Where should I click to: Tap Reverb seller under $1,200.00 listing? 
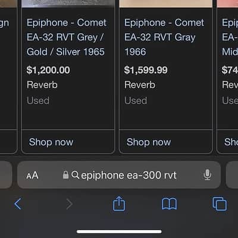[42, 85]
